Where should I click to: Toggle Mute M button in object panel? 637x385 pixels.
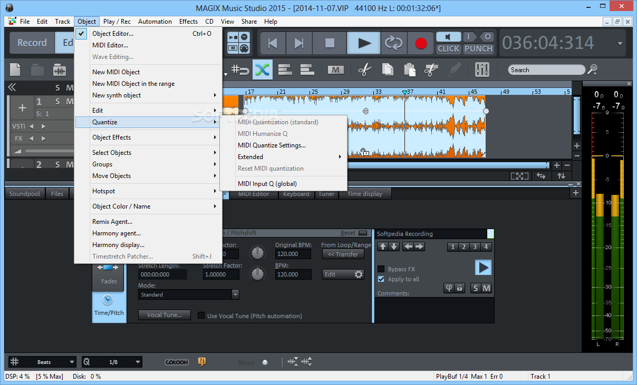pos(486,288)
